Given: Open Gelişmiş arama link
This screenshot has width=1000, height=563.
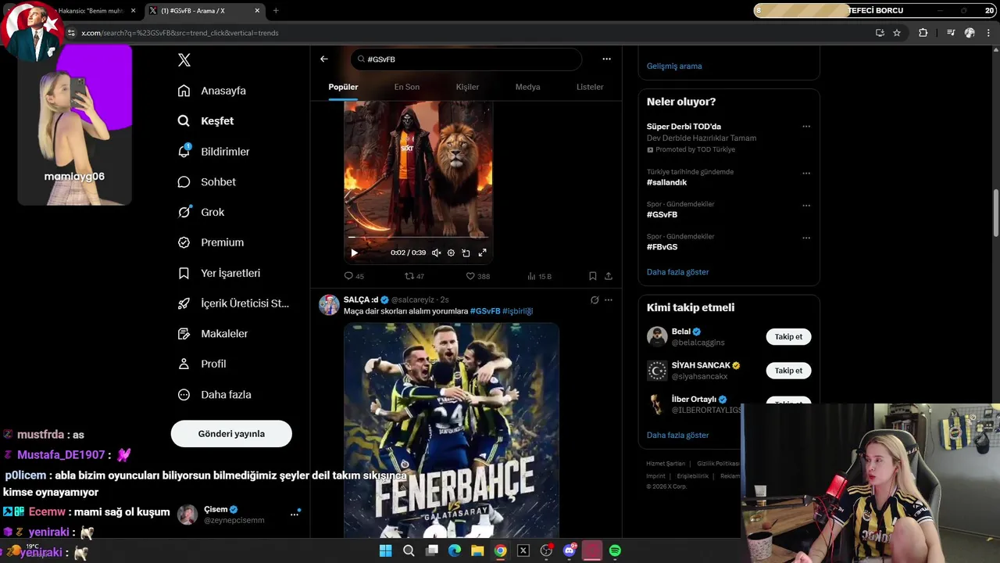Looking at the screenshot, I should 674,66.
